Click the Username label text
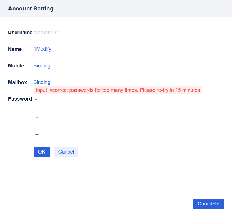Viewport: 232px width, 212px height. coord(20,33)
